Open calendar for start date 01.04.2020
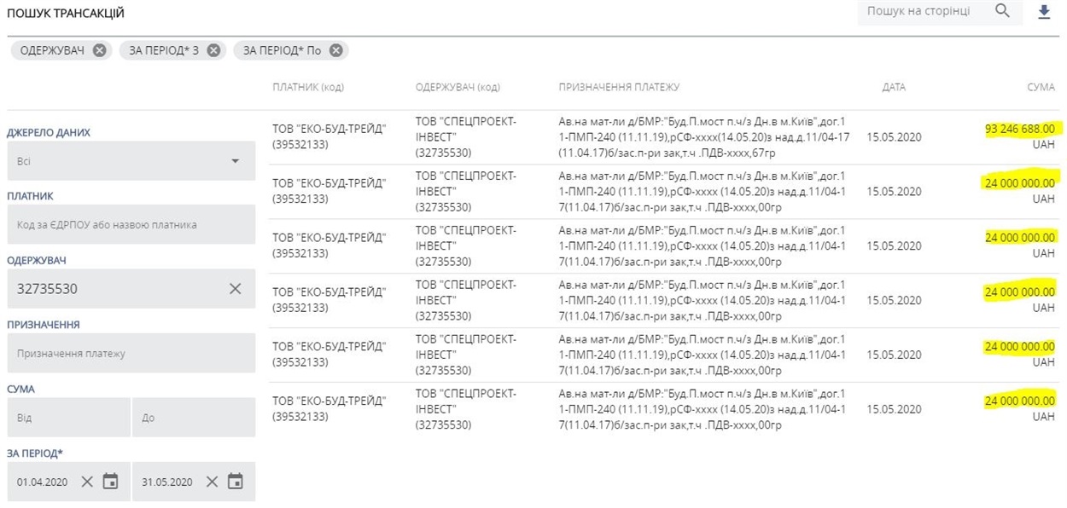The height and width of the screenshot is (508, 1067). click(111, 482)
